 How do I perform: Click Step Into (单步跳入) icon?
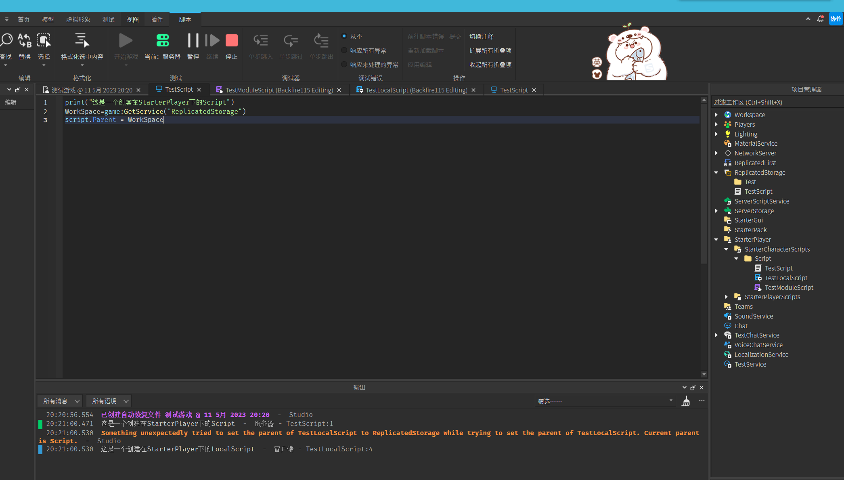pos(261,40)
